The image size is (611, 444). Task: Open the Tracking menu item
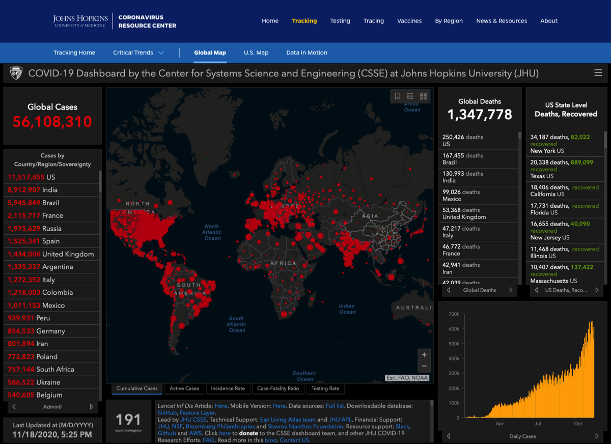(x=304, y=21)
